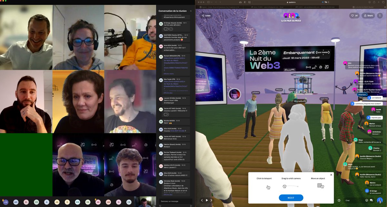Image resolution: width=387 pixels, height=207 pixels.
Task: Switch to 'La 2e Nuit du Web3 | Spatial' tab
Action: (x=362, y=7)
